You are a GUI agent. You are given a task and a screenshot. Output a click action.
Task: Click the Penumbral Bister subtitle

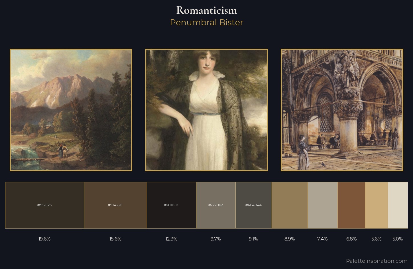207,23
